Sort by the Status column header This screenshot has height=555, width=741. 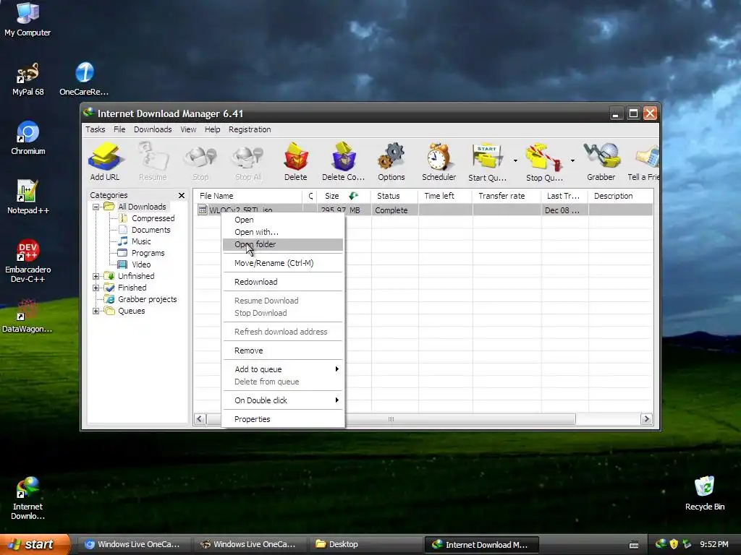(394, 196)
